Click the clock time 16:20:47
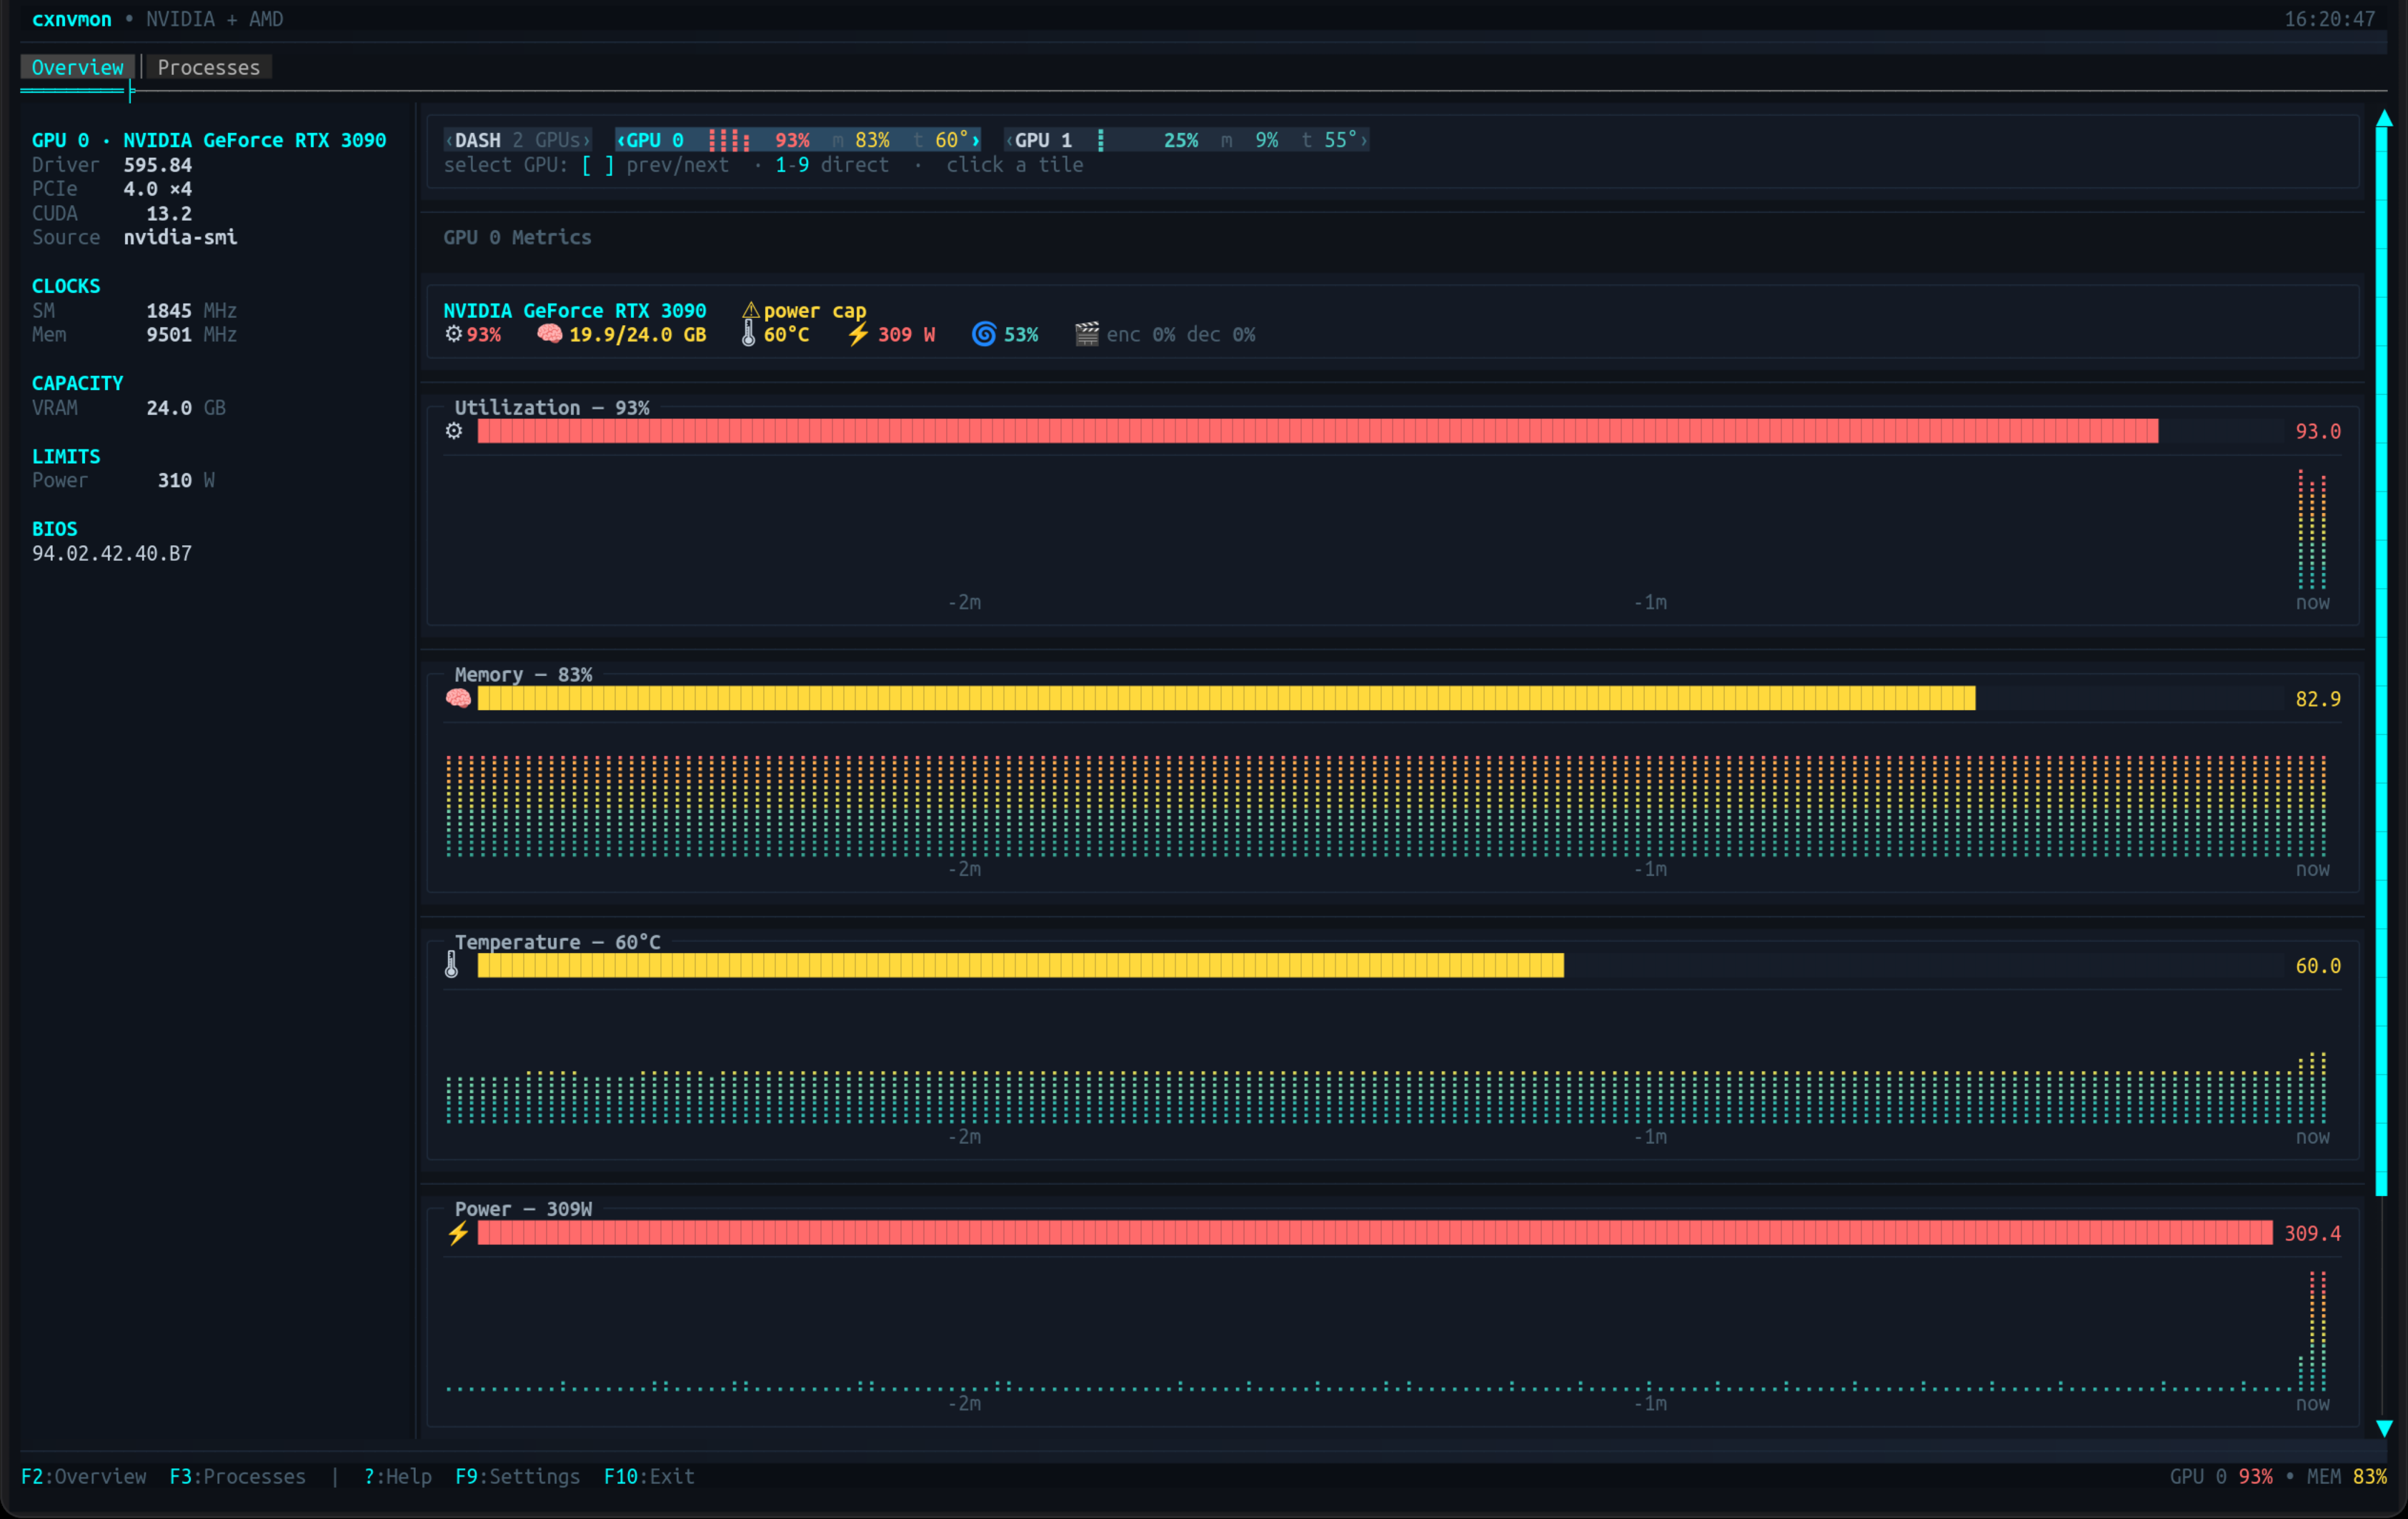The height and width of the screenshot is (1519, 2408). pos(2329,19)
